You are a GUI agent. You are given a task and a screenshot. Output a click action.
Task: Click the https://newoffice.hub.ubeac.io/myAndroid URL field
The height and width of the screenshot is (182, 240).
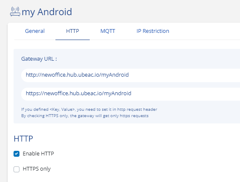[130, 94]
